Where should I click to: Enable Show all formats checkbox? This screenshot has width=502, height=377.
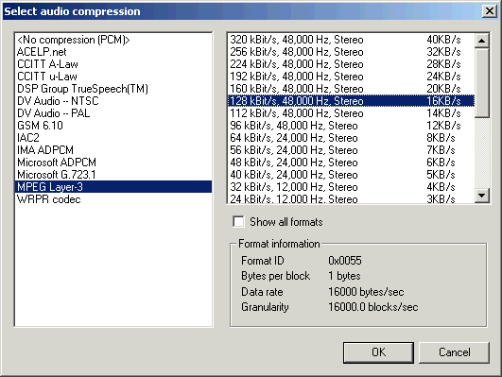[238, 222]
